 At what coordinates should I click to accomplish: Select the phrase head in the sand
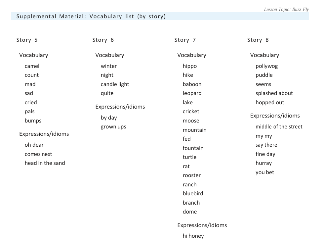[45, 163]
